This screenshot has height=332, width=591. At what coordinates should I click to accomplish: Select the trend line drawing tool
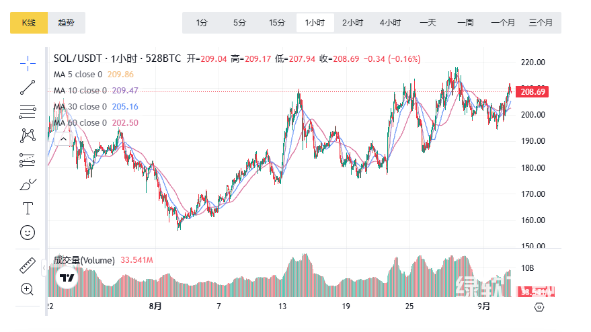[x=28, y=87]
